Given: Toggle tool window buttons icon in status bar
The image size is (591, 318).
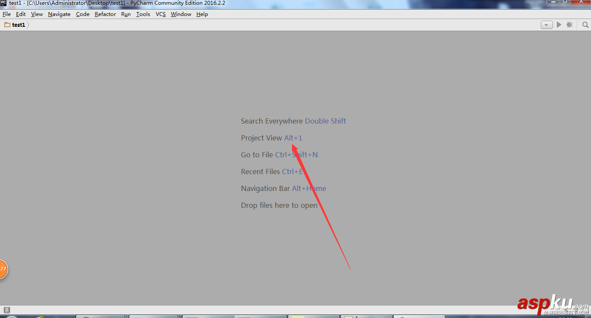Looking at the screenshot, I should [x=6, y=310].
